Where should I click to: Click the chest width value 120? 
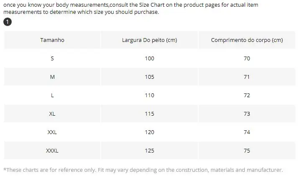[149, 132]
